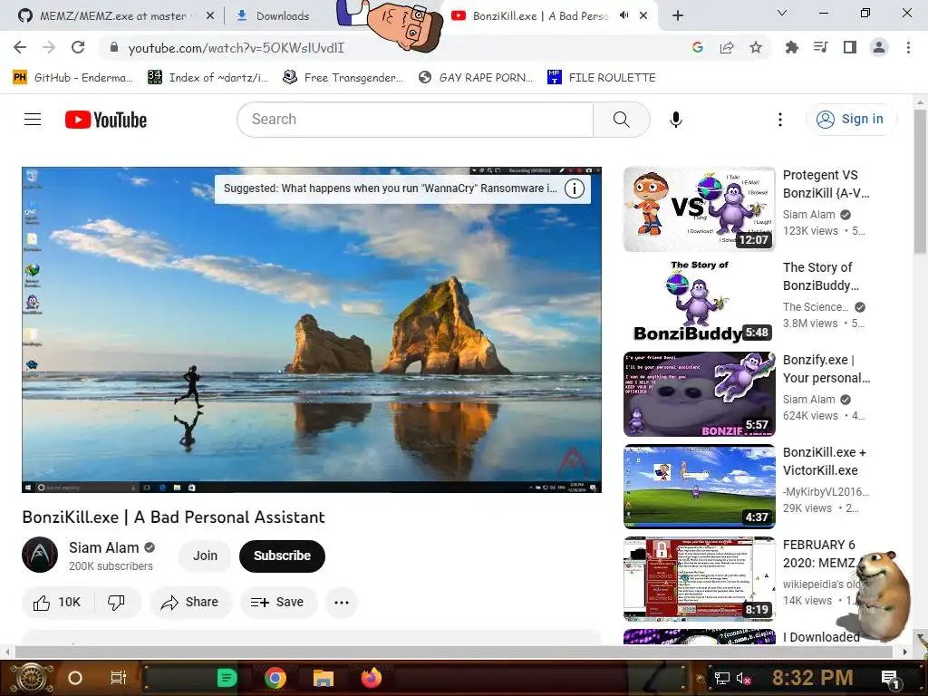This screenshot has width=928, height=696.
Task: Save the video to a playlist
Action: click(x=277, y=603)
